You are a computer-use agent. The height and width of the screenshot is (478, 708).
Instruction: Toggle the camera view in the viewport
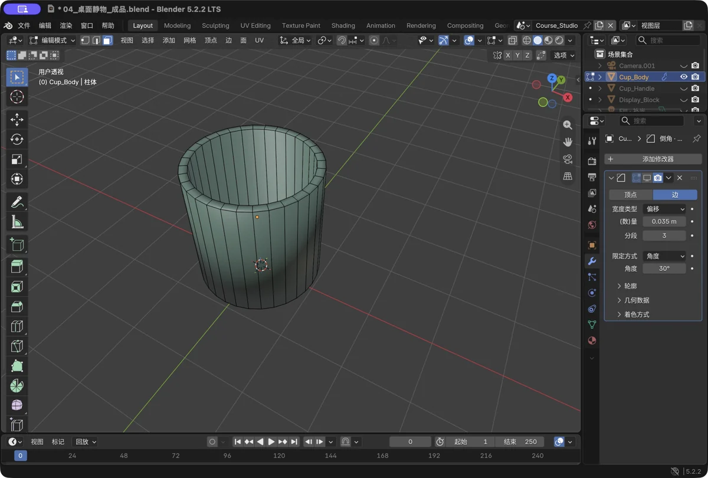568,159
